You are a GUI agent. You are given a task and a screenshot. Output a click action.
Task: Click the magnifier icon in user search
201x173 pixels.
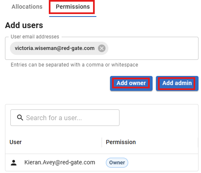click(x=20, y=118)
